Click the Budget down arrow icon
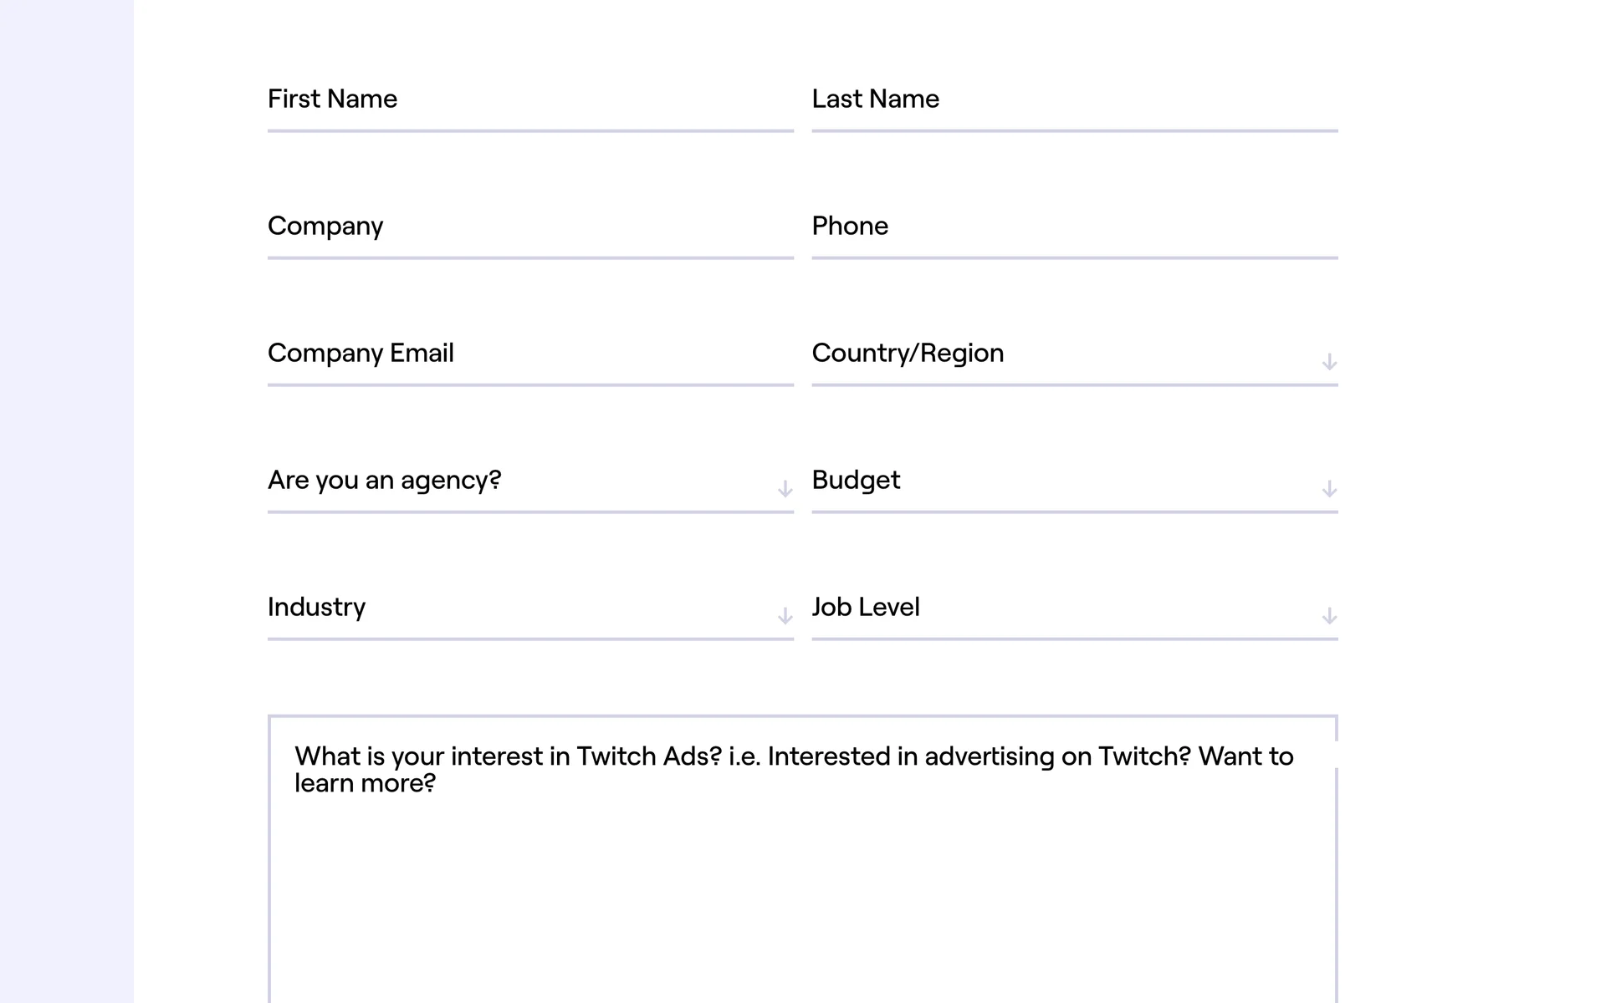Screen dimensions: 1606x1003 [1328, 489]
